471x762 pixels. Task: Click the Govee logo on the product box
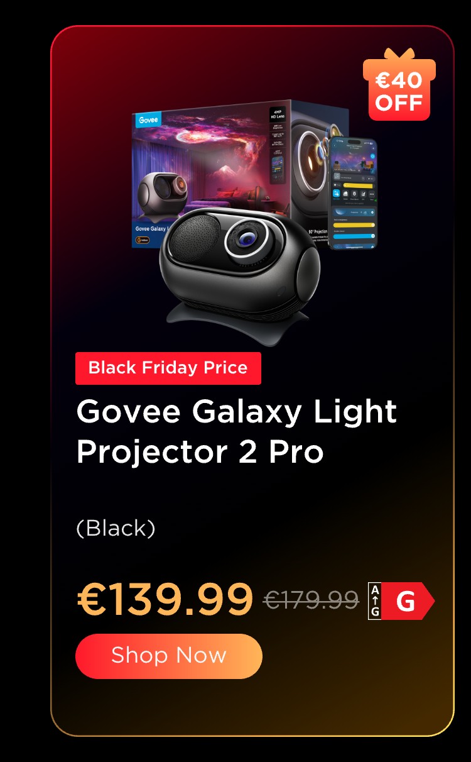click(x=149, y=119)
